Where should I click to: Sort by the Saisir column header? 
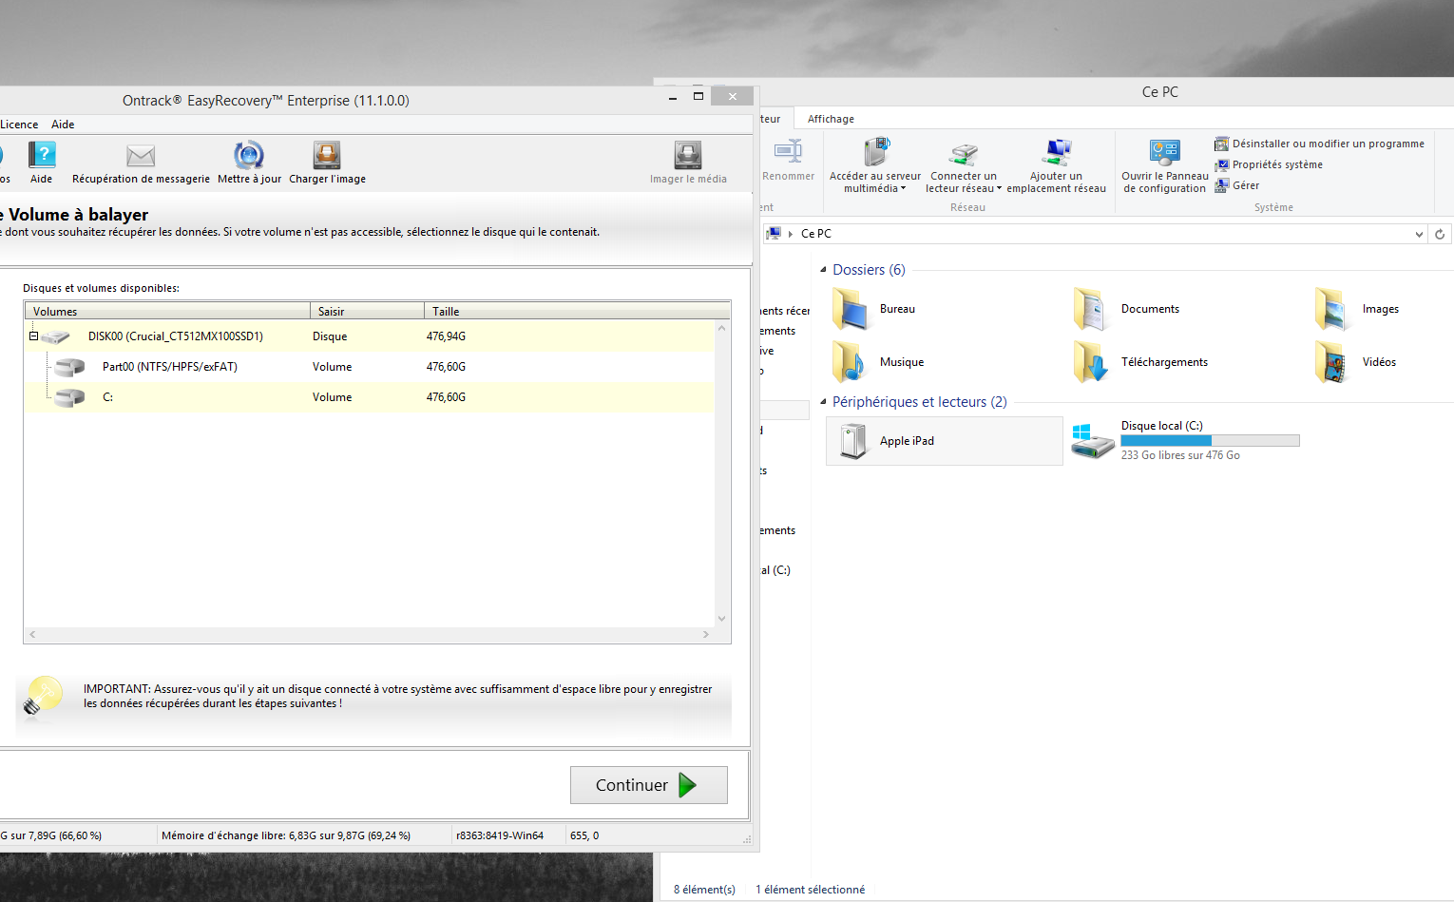coord(367,311)
